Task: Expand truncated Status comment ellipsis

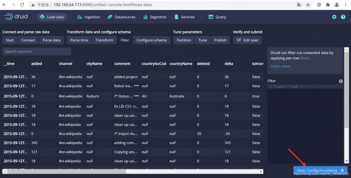Action: [136, 96]
